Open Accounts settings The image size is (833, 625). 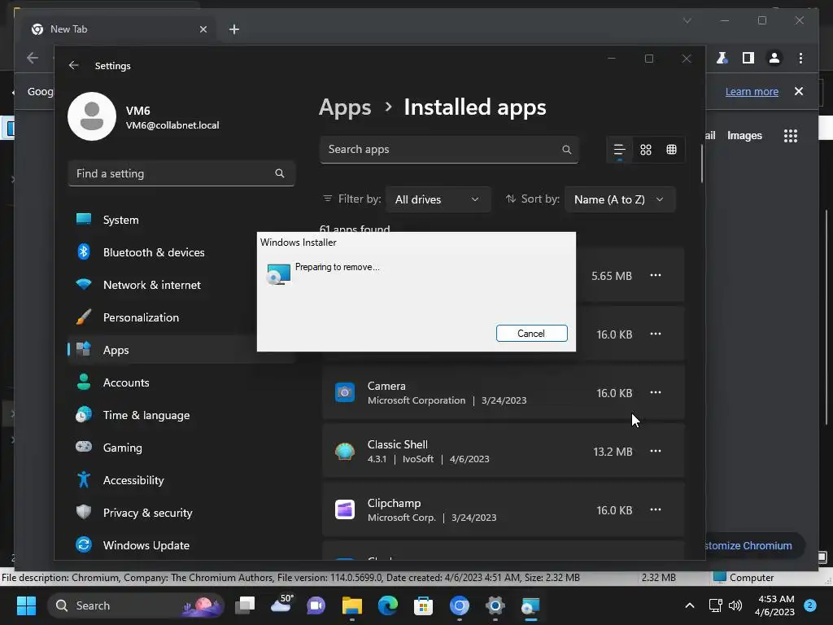[x=181, y=382]
